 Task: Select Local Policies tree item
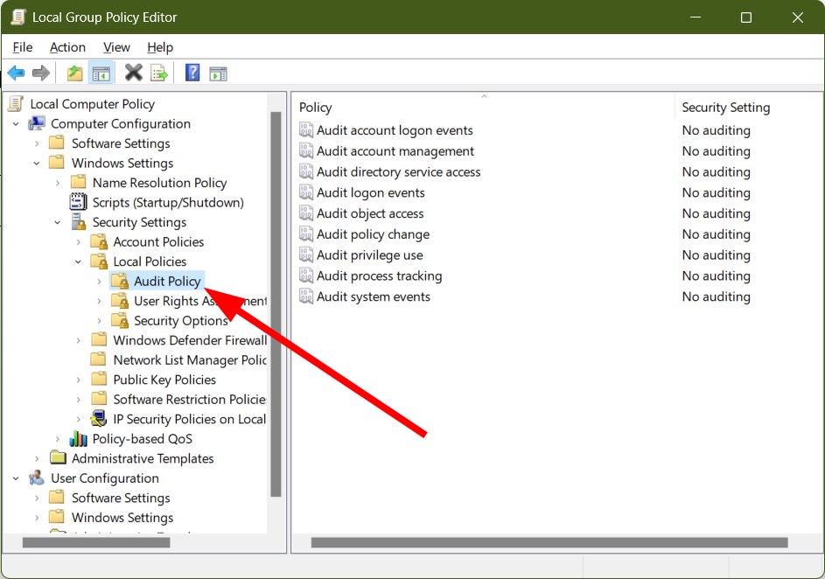[150, 262]
